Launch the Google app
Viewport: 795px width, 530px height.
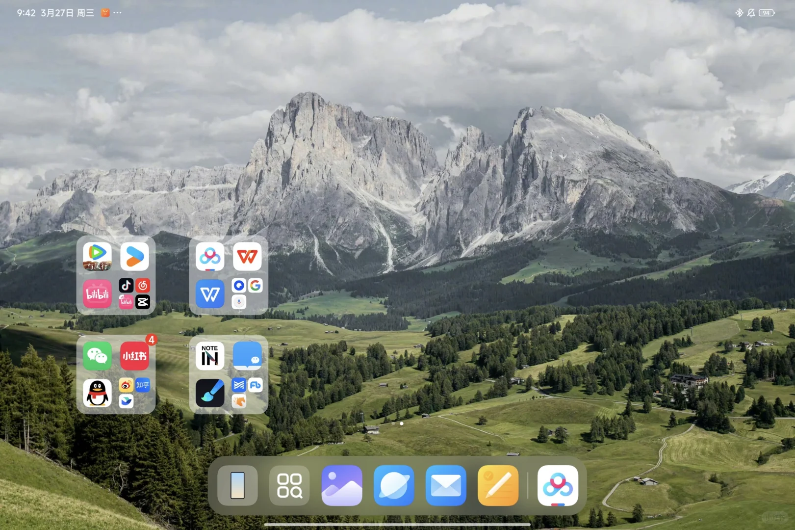click(x=256, y=286)
